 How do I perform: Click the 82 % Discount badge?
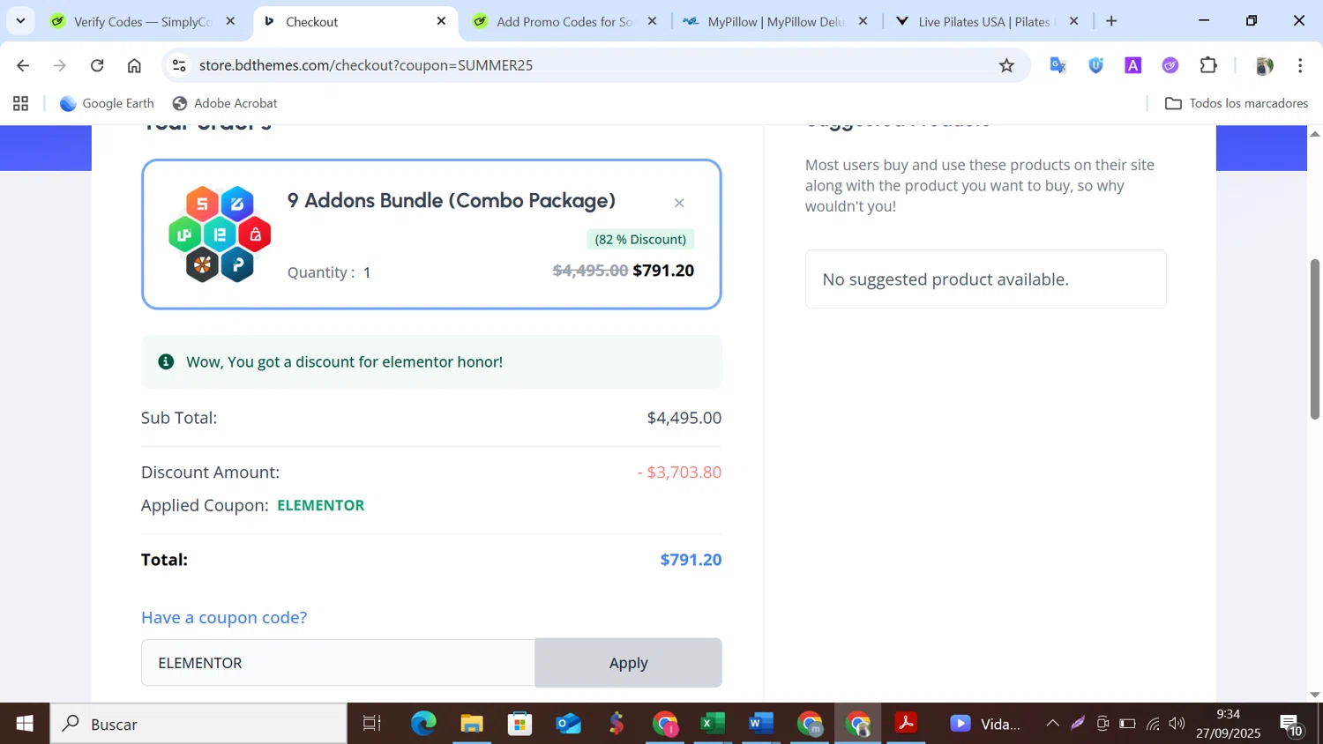coord(640,239)
